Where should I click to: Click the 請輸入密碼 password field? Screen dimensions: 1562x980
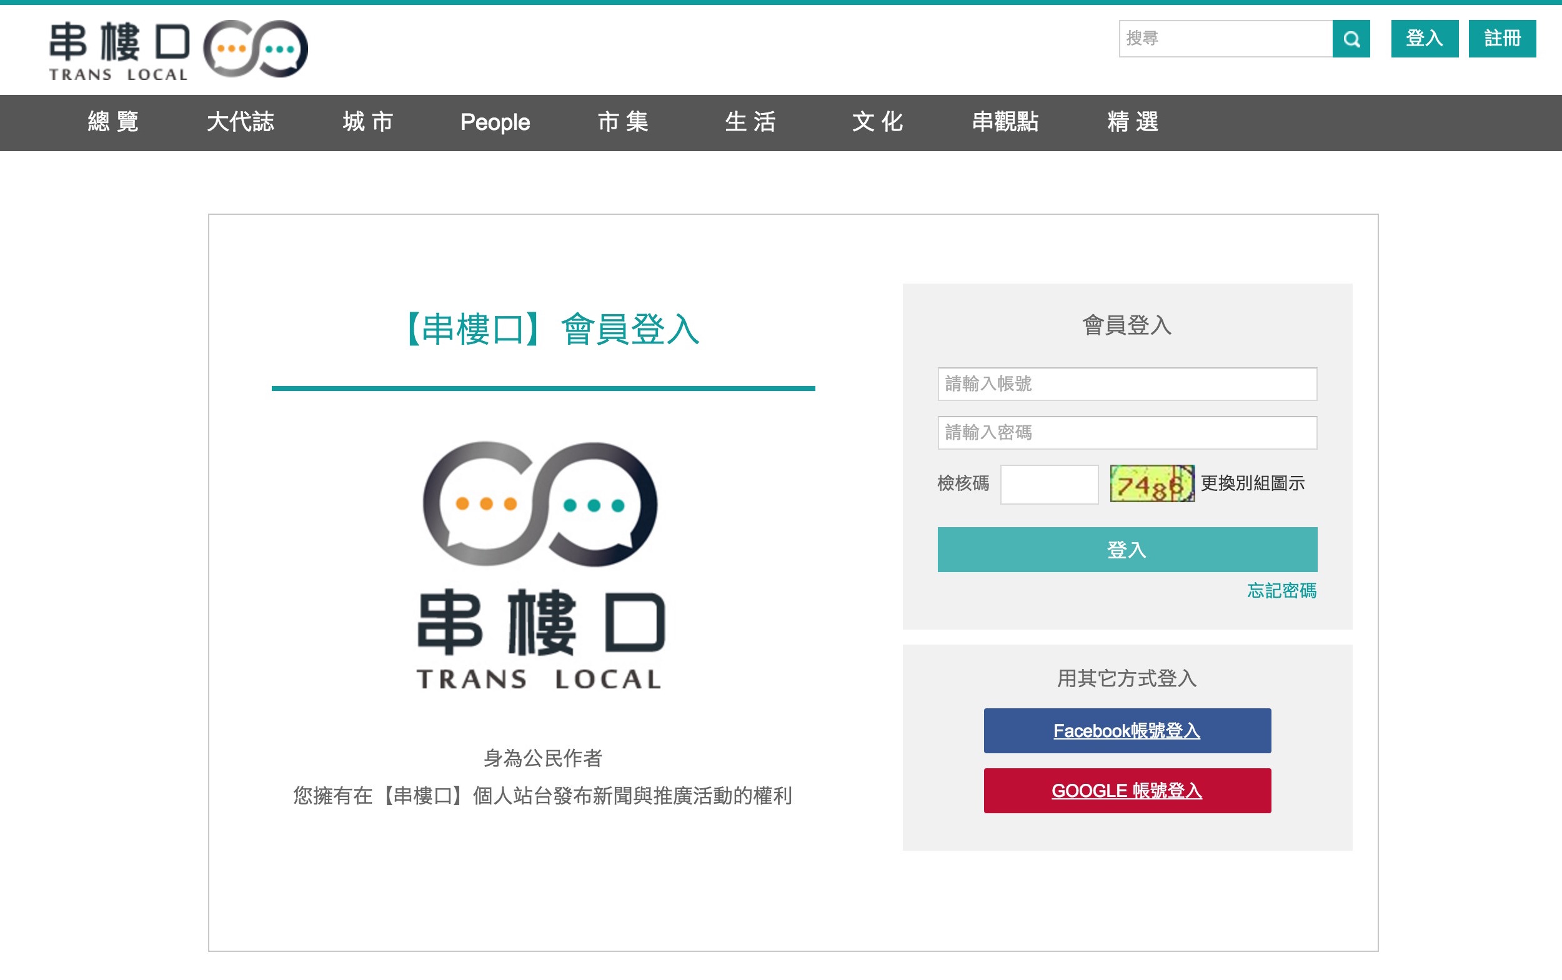pos(1127,432)
